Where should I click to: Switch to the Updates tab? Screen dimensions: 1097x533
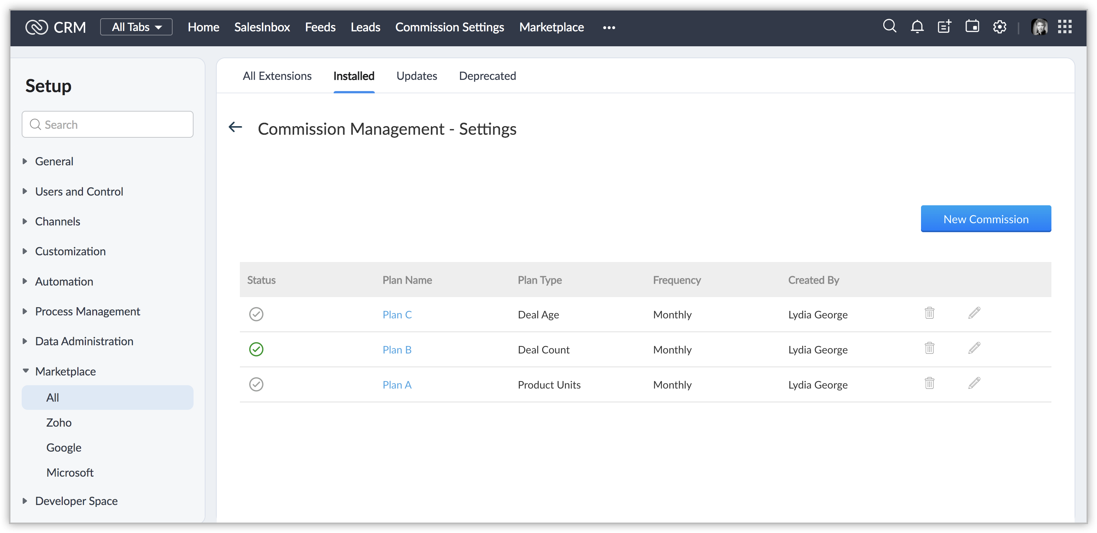[417, 76]
